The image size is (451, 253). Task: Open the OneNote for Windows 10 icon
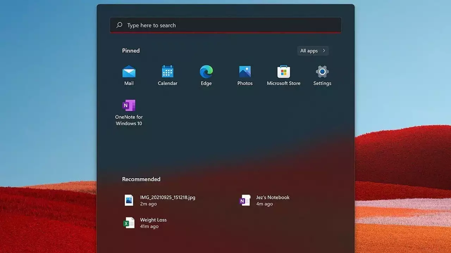click(x=129, y=105)
